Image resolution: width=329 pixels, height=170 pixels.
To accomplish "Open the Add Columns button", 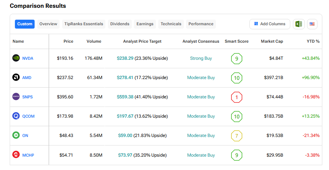I will coord(269,24).
